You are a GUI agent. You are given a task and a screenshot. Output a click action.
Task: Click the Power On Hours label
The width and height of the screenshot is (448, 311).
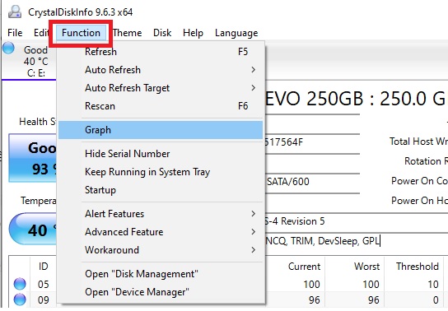coord(419,201)
